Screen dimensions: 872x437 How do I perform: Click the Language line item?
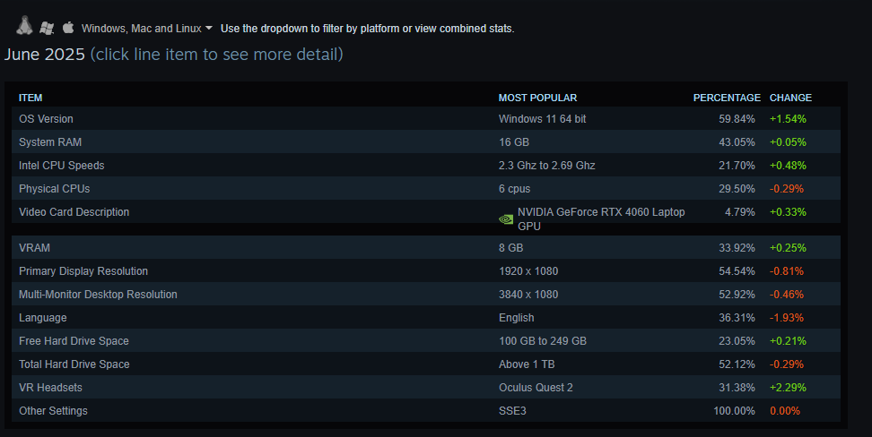[x=426, y=318]
